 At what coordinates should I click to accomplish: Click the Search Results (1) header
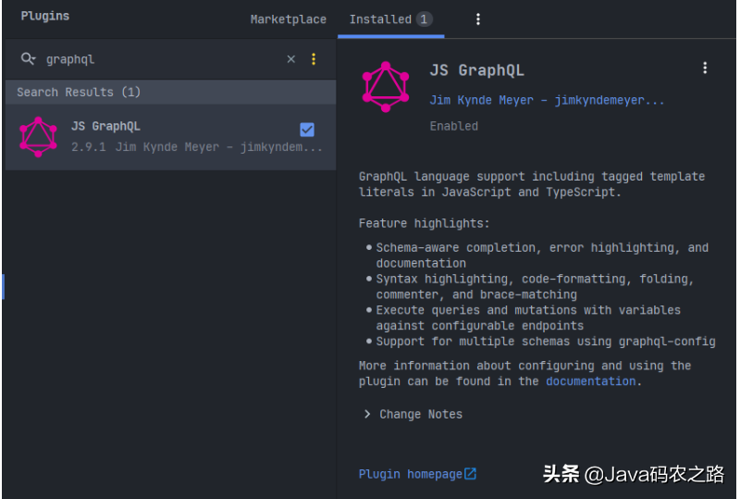click(x=170, y=93)
